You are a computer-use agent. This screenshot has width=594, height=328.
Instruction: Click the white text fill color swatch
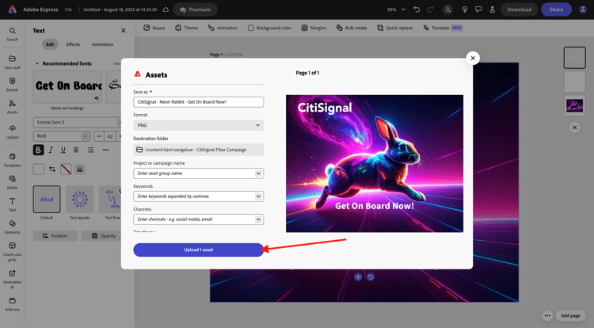tap(38, 169)
